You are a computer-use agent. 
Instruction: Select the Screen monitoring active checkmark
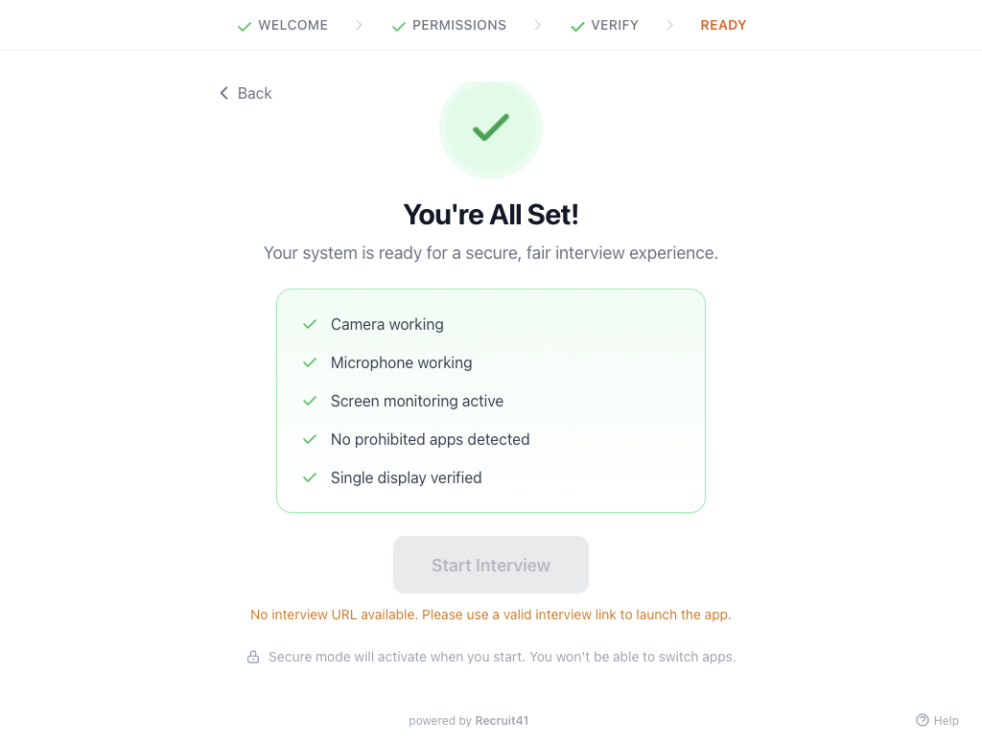tap(309, 401)
